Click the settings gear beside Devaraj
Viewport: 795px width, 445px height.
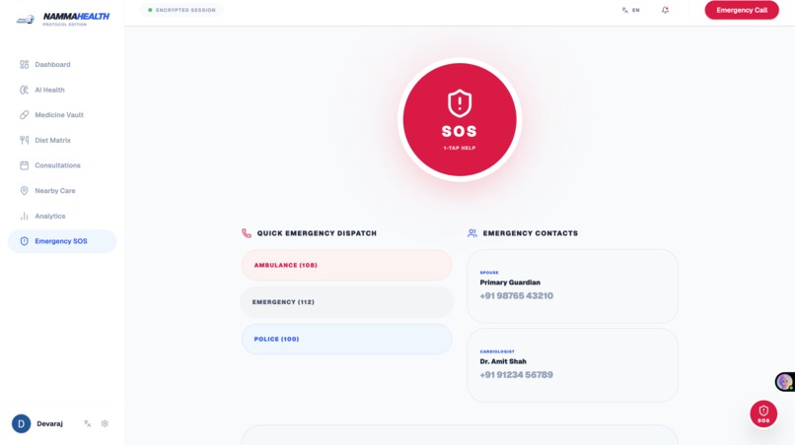click(105, 423)
